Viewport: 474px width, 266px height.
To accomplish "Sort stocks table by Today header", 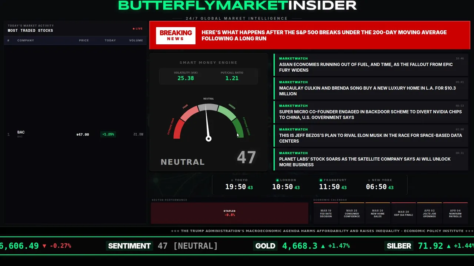I will coord(110,40).
